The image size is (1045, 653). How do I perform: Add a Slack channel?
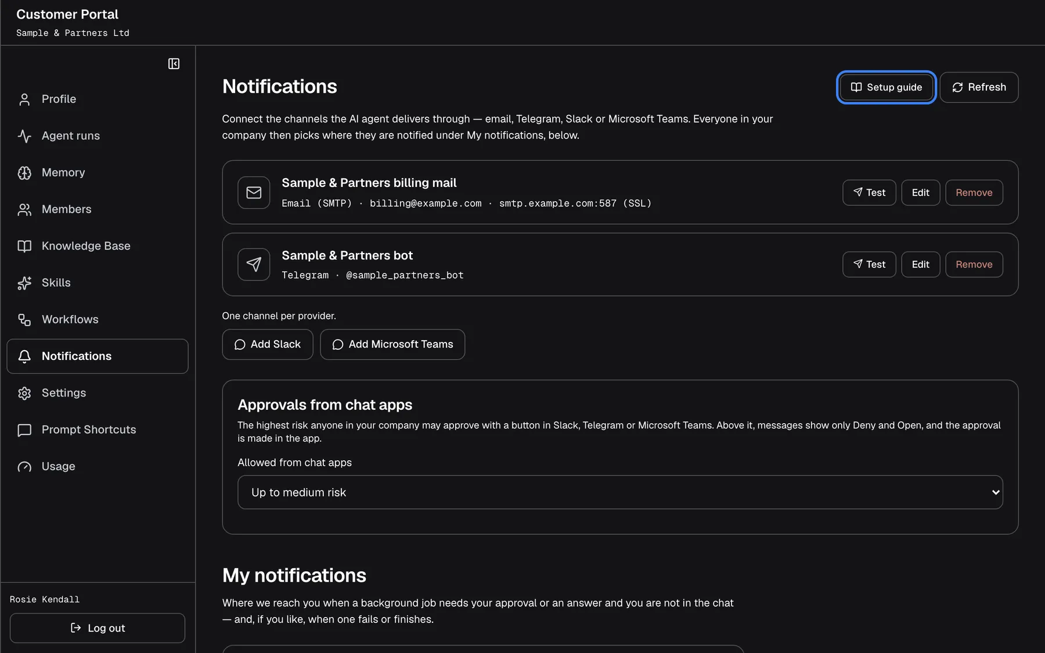[268, 344]
